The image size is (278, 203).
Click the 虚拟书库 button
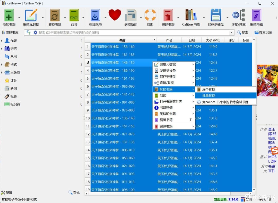coord(10,33)
